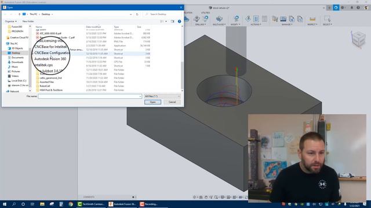Screen dimensions: 371x208
Task: Click the Select tool icon in Fusion
Action: [x=328, y=18]
